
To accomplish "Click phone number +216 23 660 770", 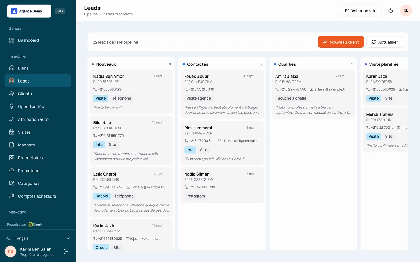I will point(111,136).
